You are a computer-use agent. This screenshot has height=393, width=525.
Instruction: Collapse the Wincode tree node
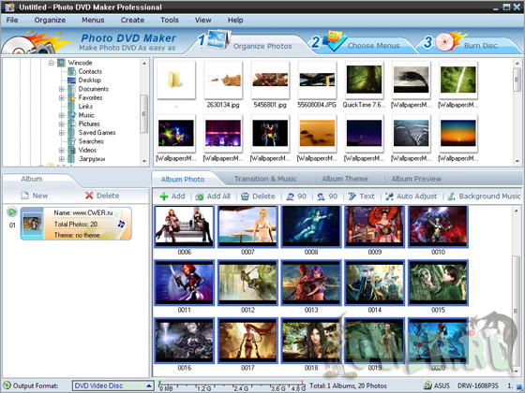point(51,63)
